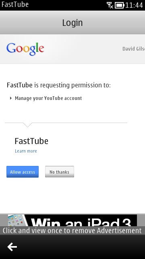Click the Manage your YouTube account text

coord(48,98)
